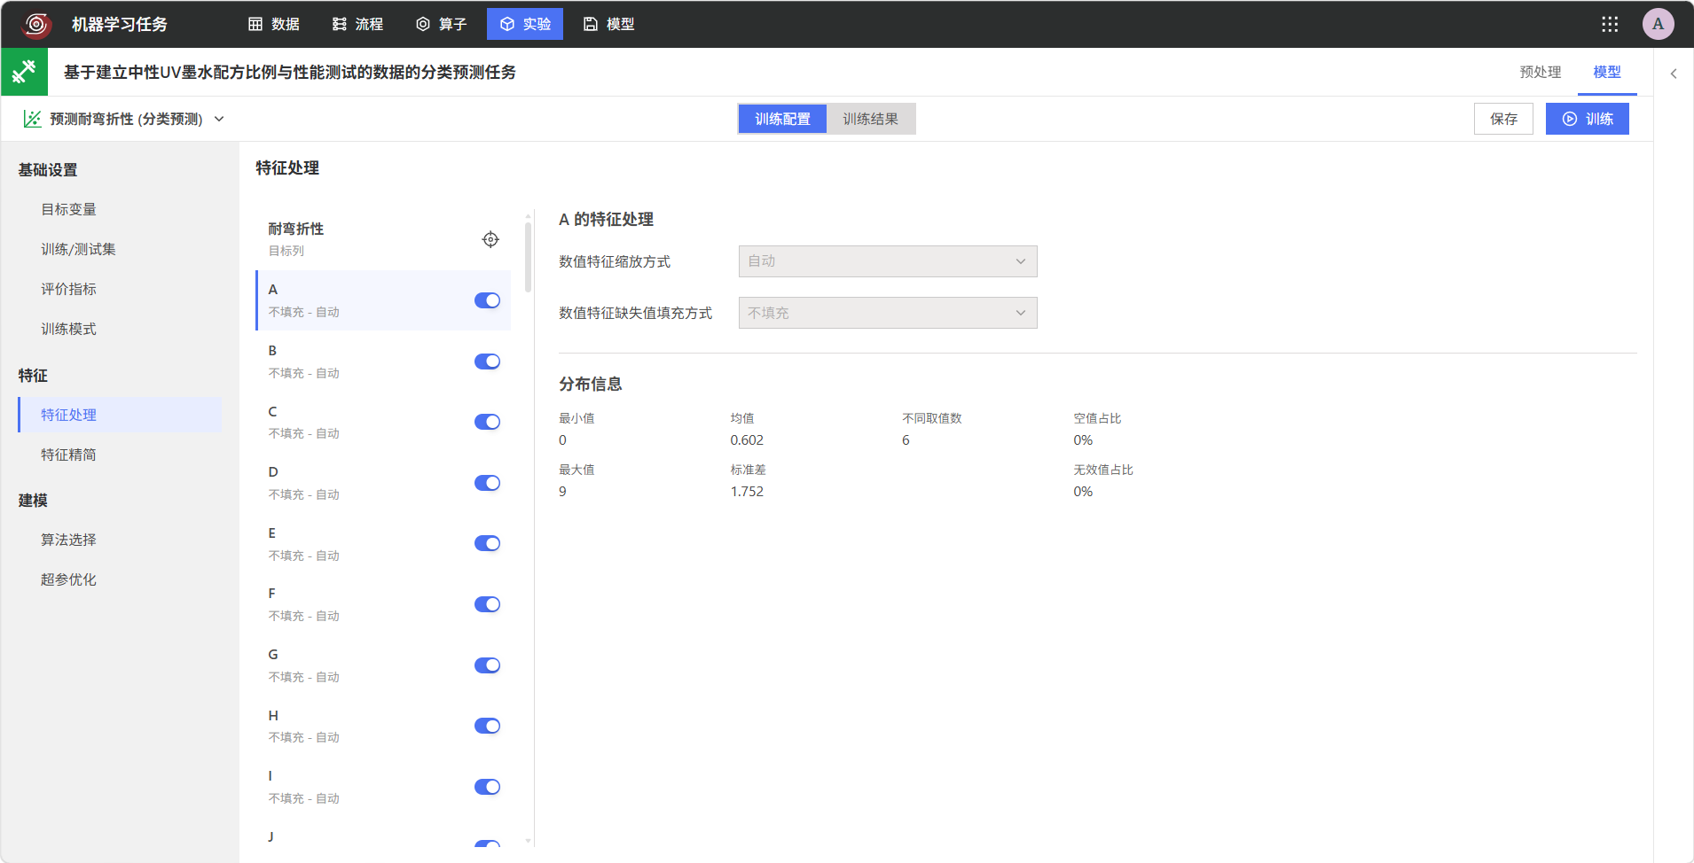Open 算法选择 in sidebar

(x=68, y=540)
